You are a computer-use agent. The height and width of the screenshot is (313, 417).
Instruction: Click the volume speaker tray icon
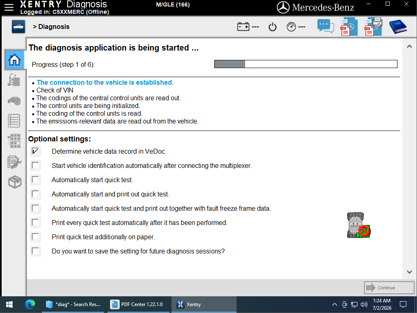[364, 304]
